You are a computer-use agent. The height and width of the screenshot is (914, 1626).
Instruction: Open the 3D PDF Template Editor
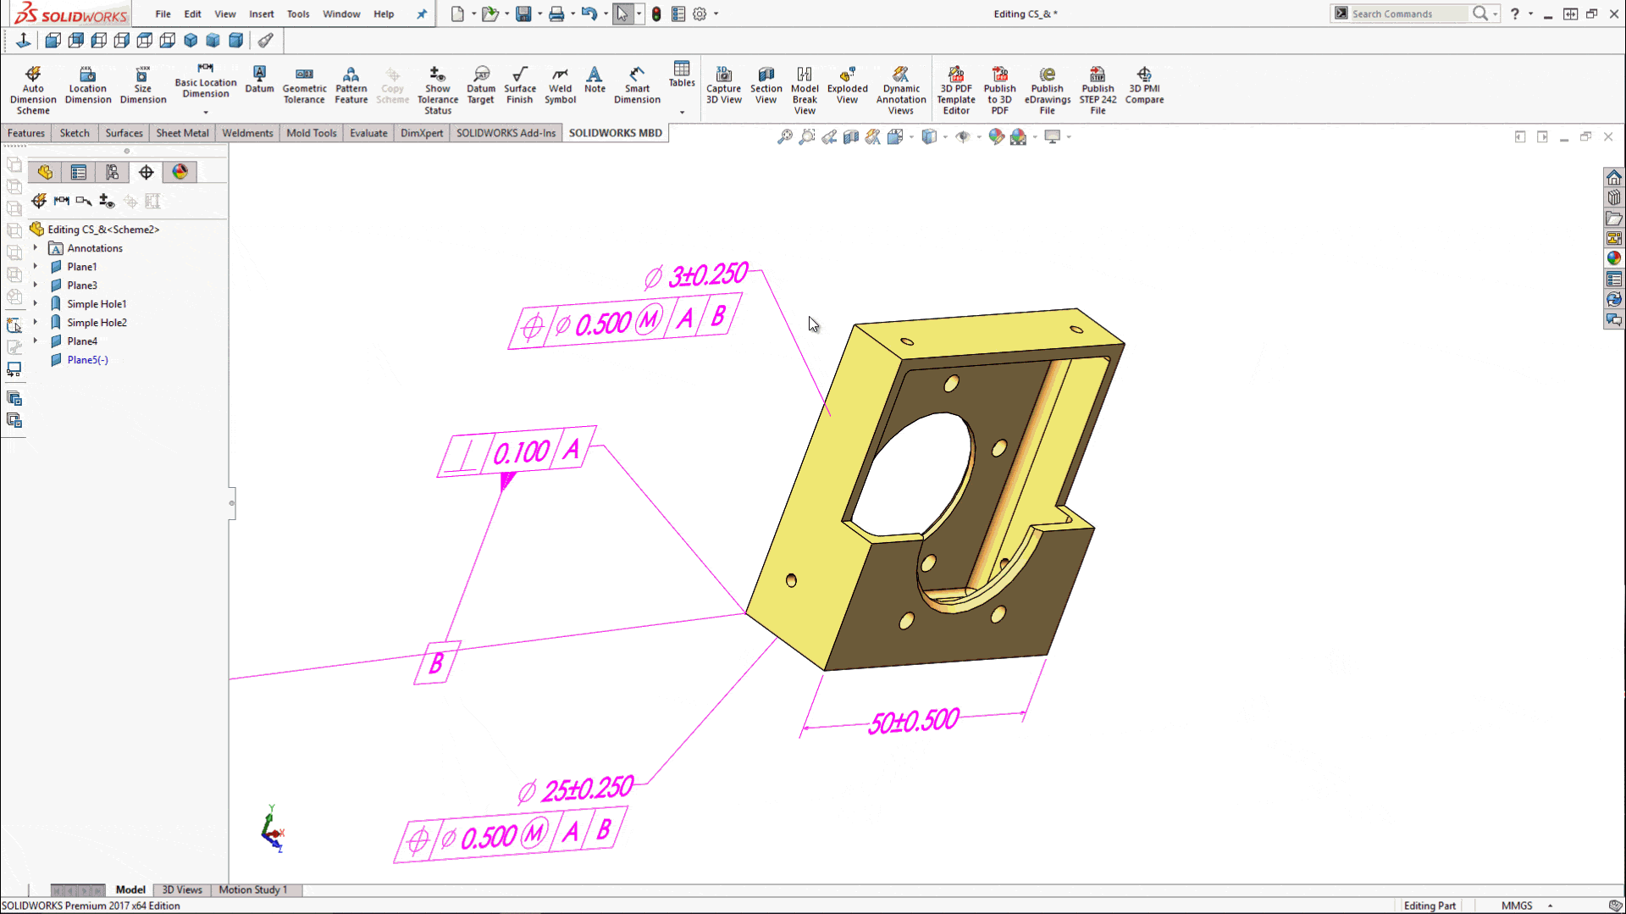pyautogui.click(x=956, y=90)
